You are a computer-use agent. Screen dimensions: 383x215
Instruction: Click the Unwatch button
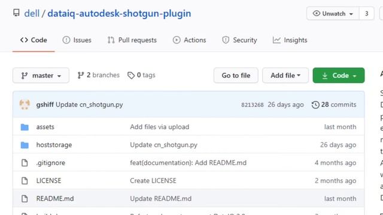[x=333, y=13]
